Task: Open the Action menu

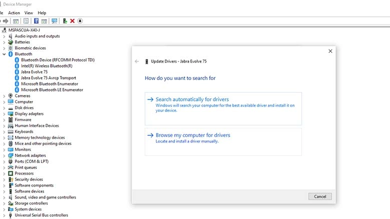Action: 14,13
